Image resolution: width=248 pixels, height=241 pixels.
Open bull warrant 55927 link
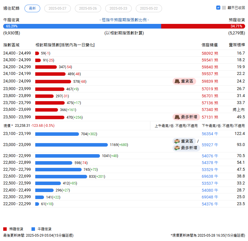point(207,145)
